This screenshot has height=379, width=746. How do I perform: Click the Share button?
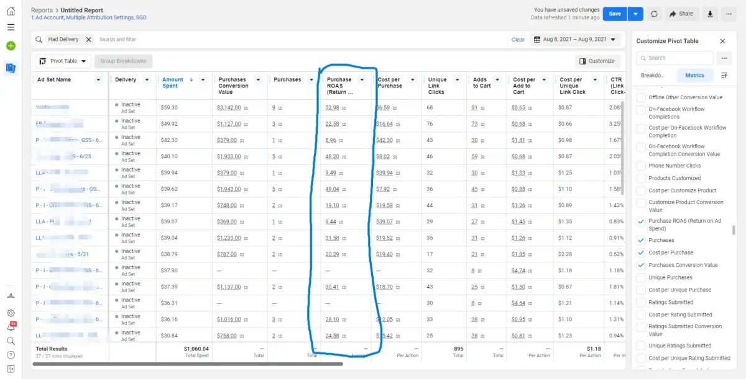[x=681, y=14]
